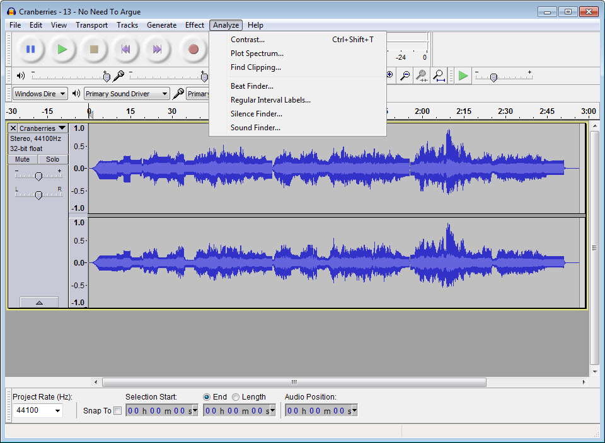
Task: Click the speaker icon beside Primary Sound Driver
Action: pyautogui.click(x=76, y=93)
